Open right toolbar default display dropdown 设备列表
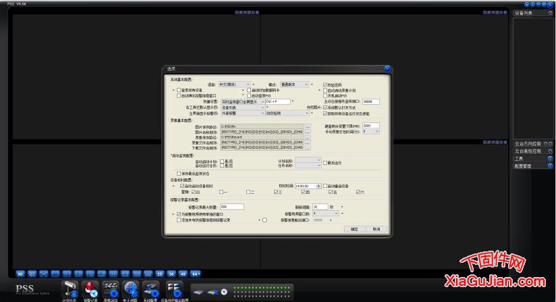The width and height of the screenshot is (556, 302). pyautogui.click(x=243, y=107)
